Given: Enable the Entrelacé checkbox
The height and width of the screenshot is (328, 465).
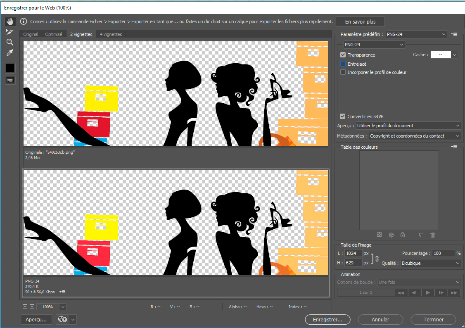Looking at the screenshot, I should 343,64.
